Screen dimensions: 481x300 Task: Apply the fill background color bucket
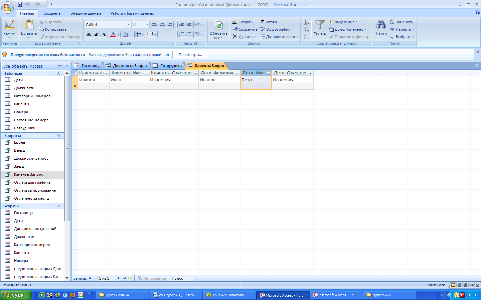(x=126, y=34)
